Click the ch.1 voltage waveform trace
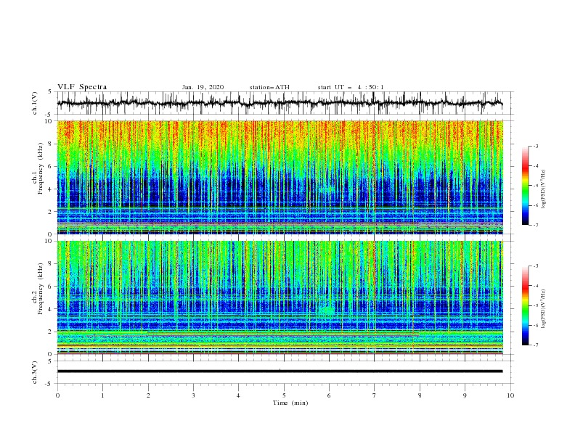Screen dimensions: 575x444 (280, 103)
